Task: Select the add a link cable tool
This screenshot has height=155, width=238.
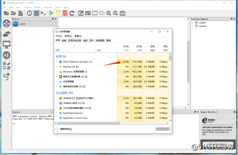Action: (6, 76)
